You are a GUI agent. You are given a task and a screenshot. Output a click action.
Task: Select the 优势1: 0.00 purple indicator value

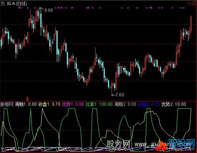73,104
